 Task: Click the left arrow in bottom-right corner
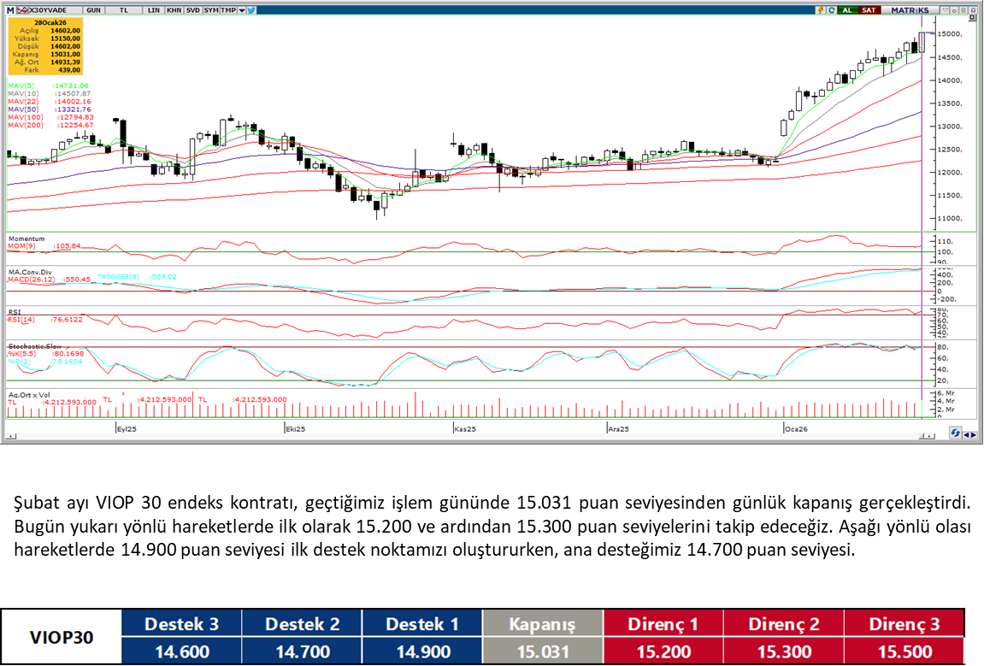(x=965, y=433)
